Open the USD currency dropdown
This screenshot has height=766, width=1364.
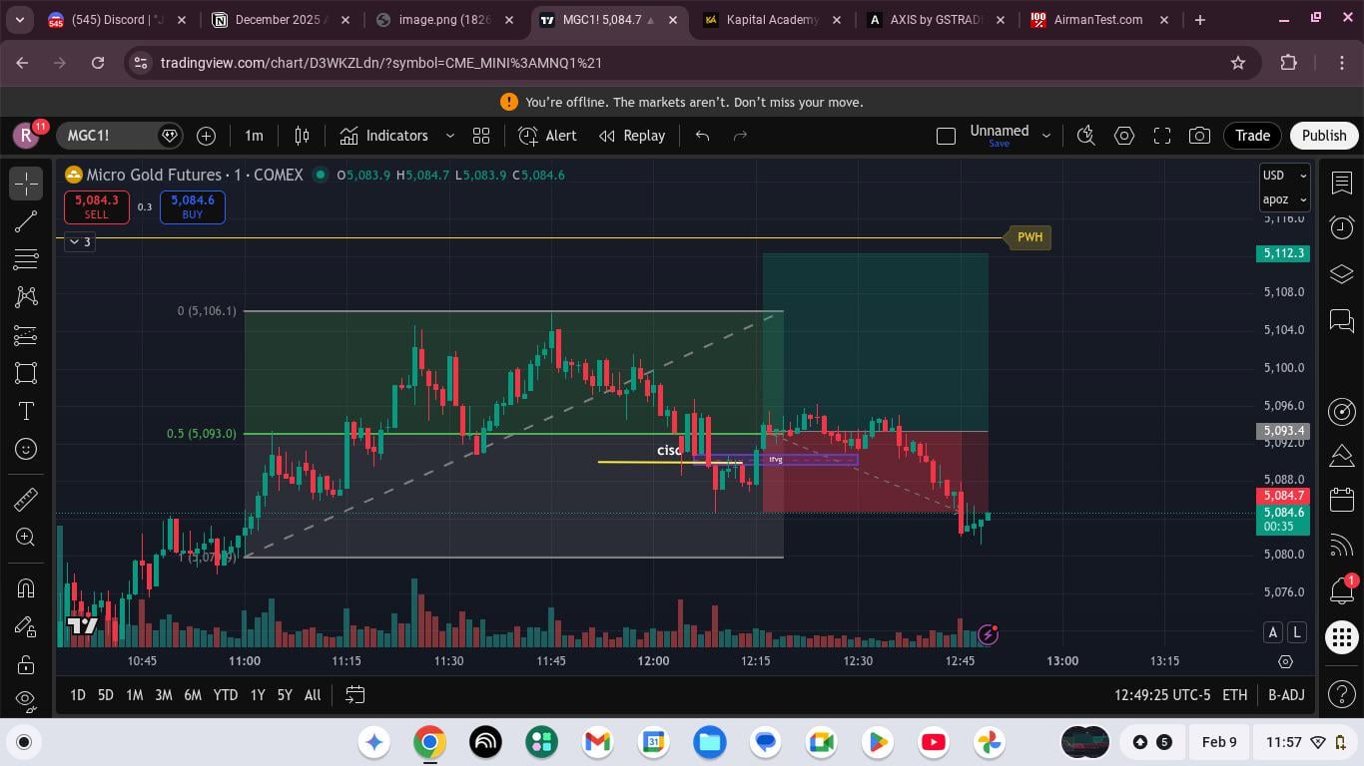click(1284, 176)
